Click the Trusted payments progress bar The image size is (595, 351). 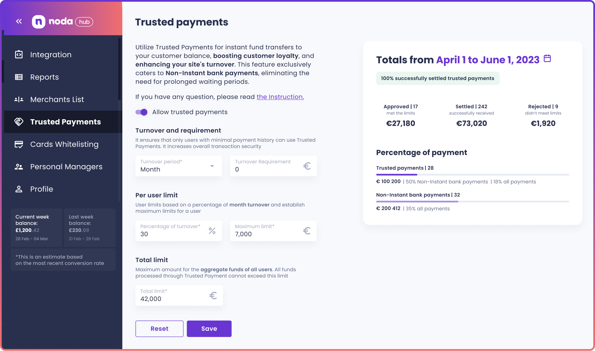pos(473,175)
